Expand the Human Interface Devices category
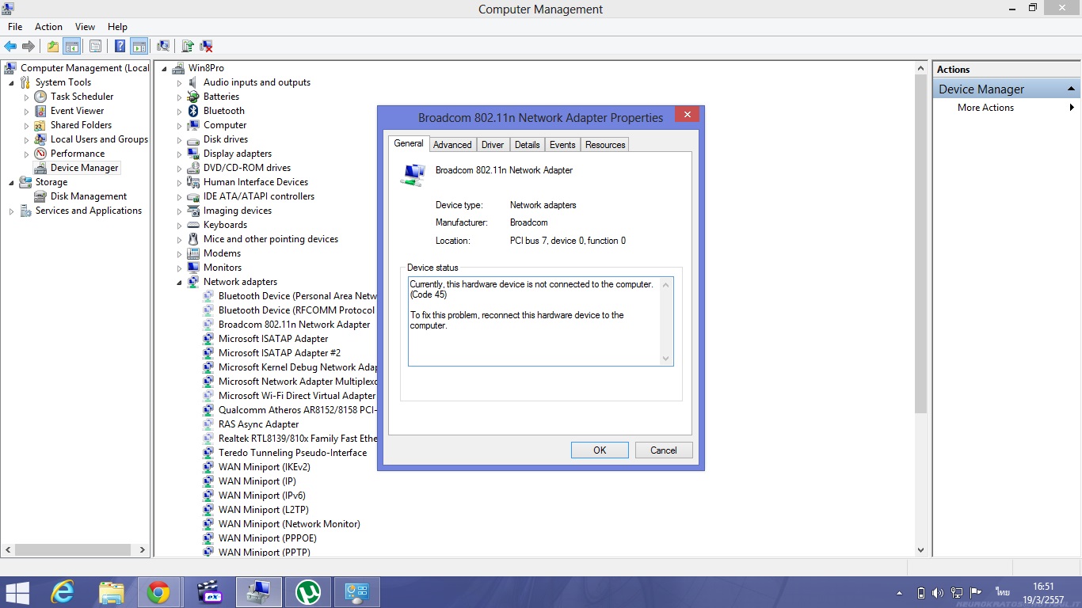 [x=180, y=182]
